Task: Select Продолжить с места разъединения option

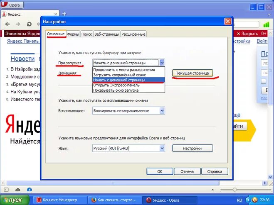Action: pos(128,70)
